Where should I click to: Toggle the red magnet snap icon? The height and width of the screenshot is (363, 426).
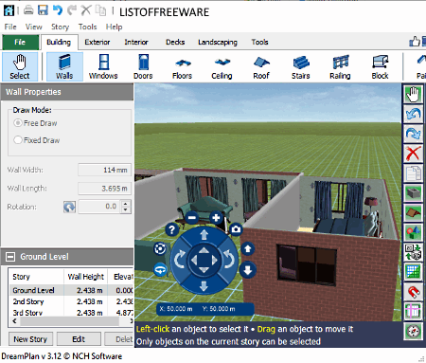click(413, 291)
